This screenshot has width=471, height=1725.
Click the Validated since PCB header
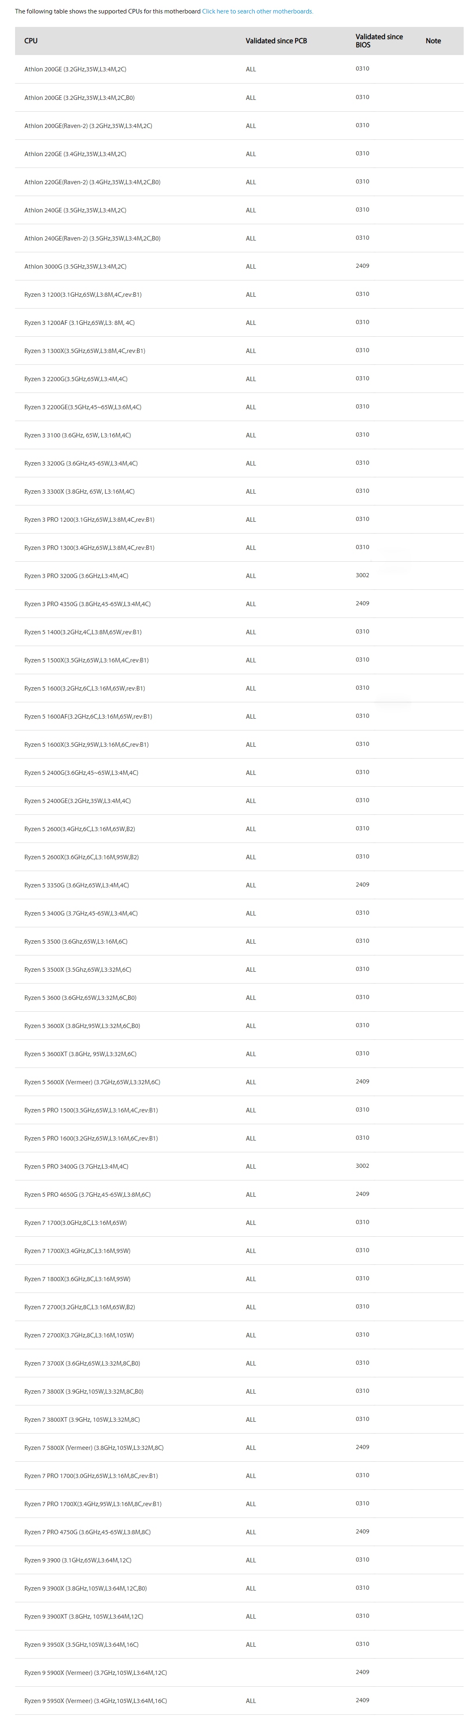[276, 41]
